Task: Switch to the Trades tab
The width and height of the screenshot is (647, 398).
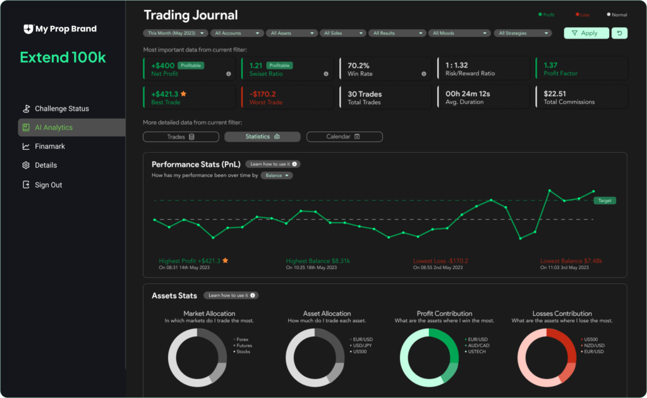Action: coord(181,136)
